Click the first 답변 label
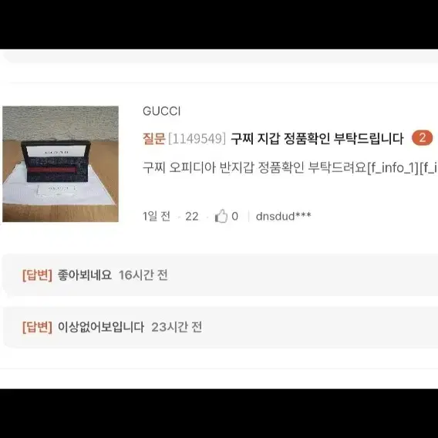The image size is (438, 438). pos(37,275)
